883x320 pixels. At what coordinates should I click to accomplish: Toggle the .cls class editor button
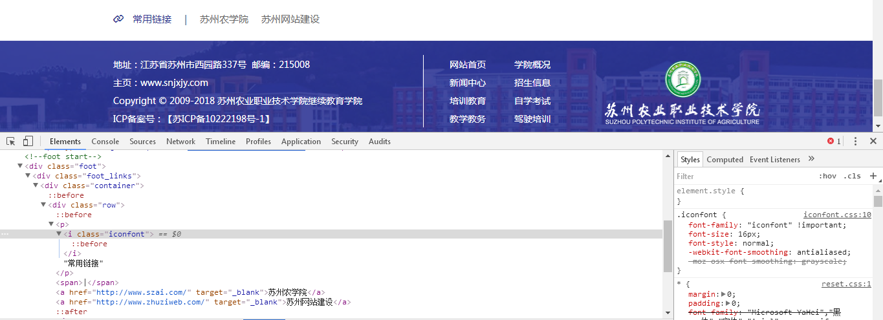click(852, 176)
